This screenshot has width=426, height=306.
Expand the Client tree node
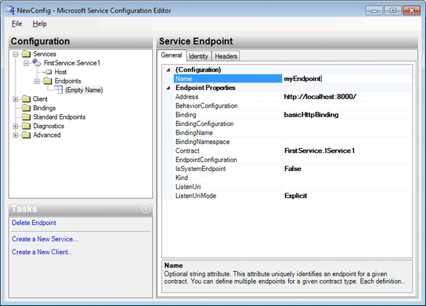coord(16,99)
